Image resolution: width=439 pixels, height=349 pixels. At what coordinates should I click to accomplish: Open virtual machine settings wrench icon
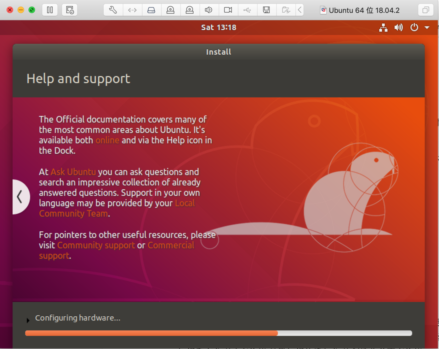[x=113, y=10]
